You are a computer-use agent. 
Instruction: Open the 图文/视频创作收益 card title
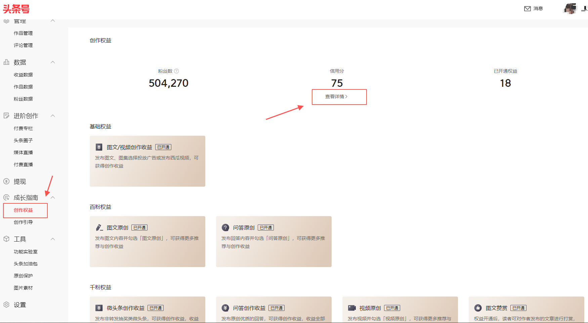click(129, 147)
